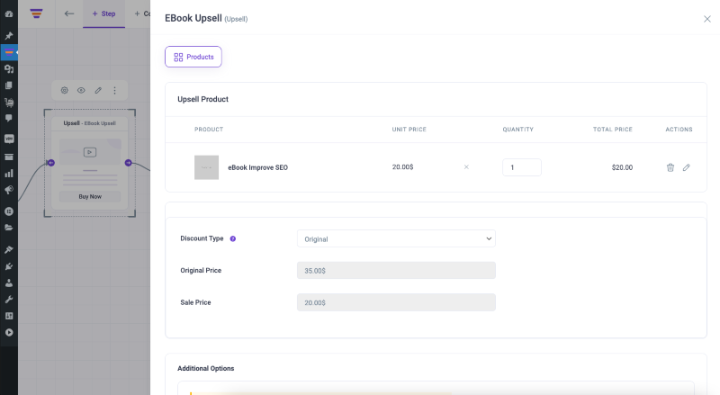Click the UNIT PRICE column header
The image size is (720, 395).
[409, 130]
